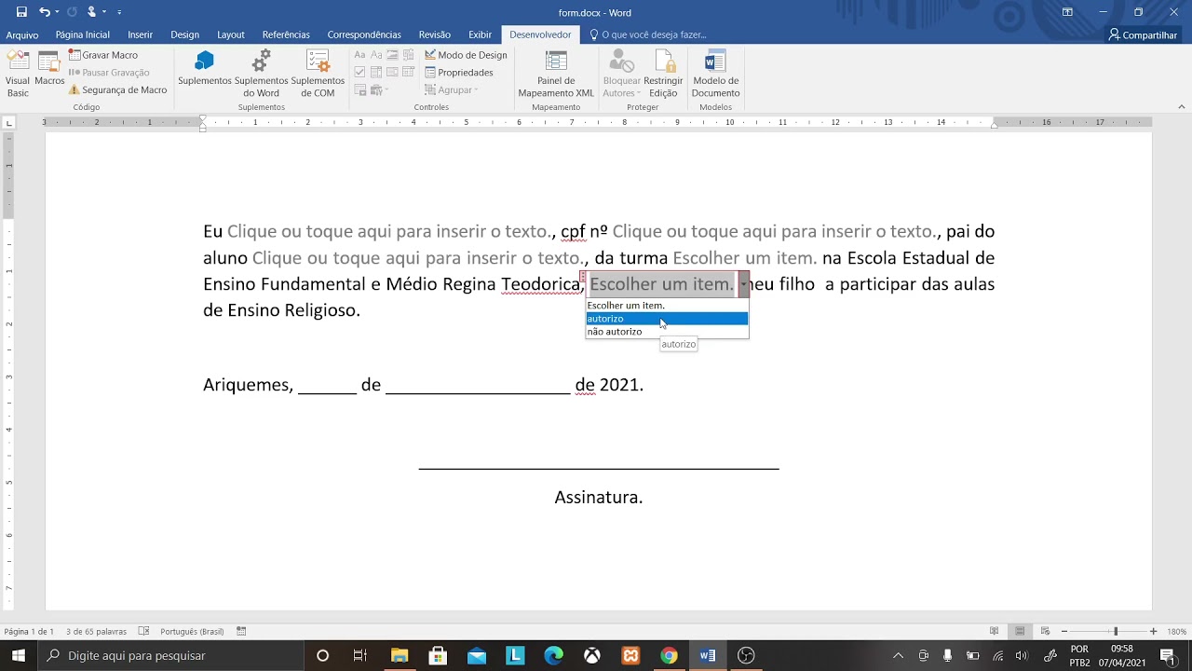The height and width of the screenshot is (671, 1192).
Task: Open Suplementos de COM dialog
Action: tap(318, 74)
